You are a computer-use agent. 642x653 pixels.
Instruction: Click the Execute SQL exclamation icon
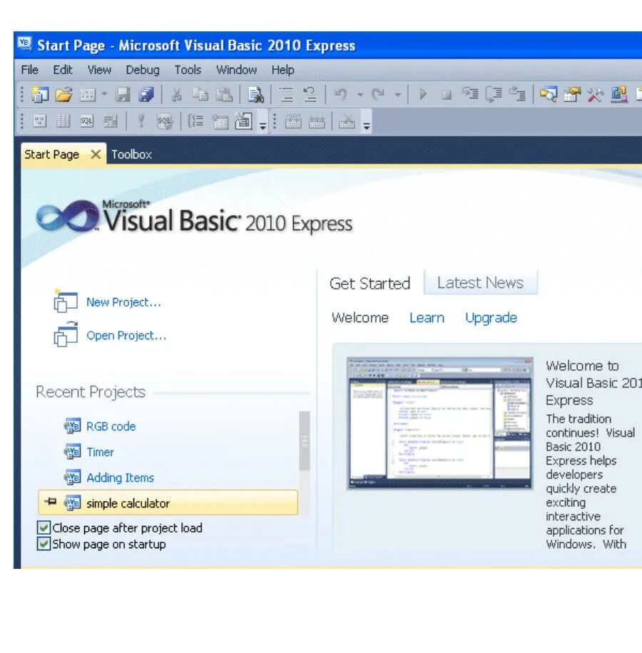(x=141, y=122)
